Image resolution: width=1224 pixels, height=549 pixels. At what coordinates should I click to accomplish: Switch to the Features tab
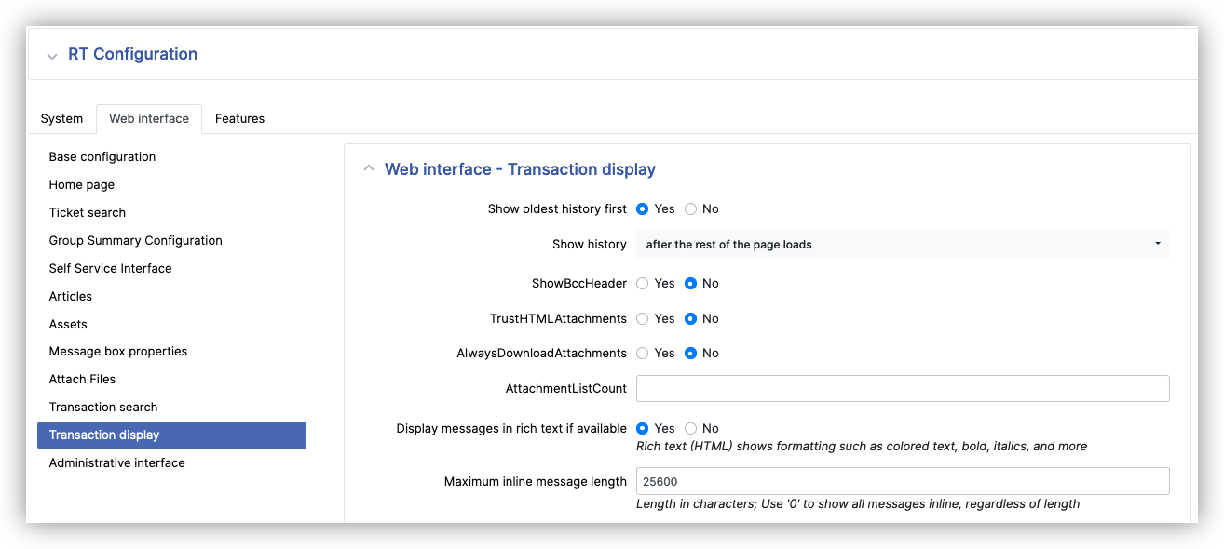[239, 118]
